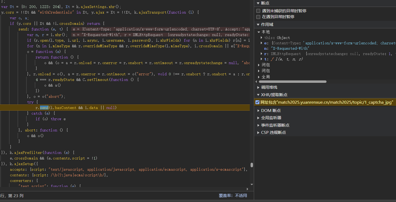Click the code editor vertical scrollbar thumb
Image resolution: width=396 pixels, height=202 pixels.
coord(252,165)
